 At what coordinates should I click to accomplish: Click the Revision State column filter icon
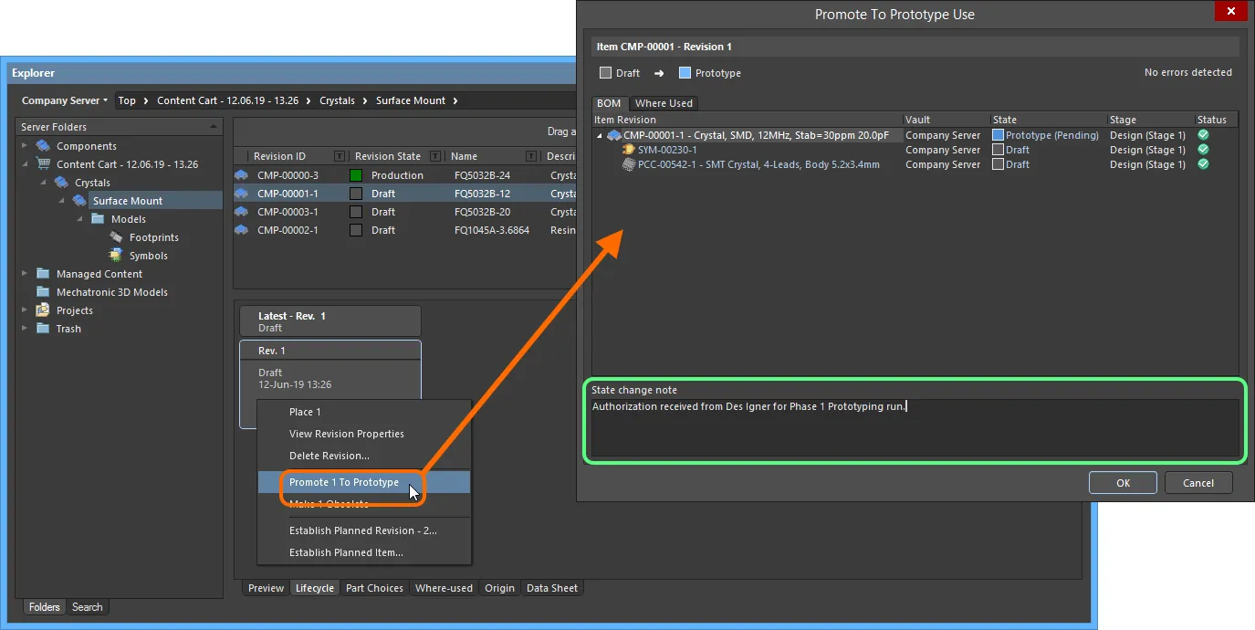click(434, 156)
